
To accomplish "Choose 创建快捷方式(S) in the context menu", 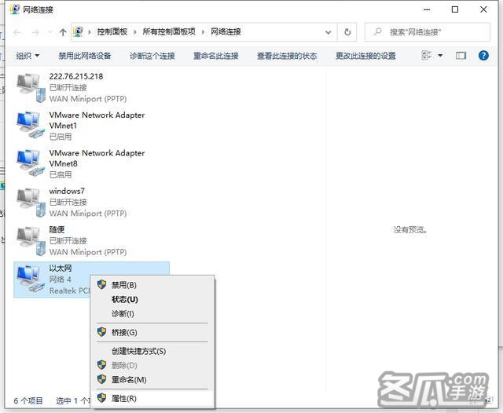I will [x=152, y=351].
